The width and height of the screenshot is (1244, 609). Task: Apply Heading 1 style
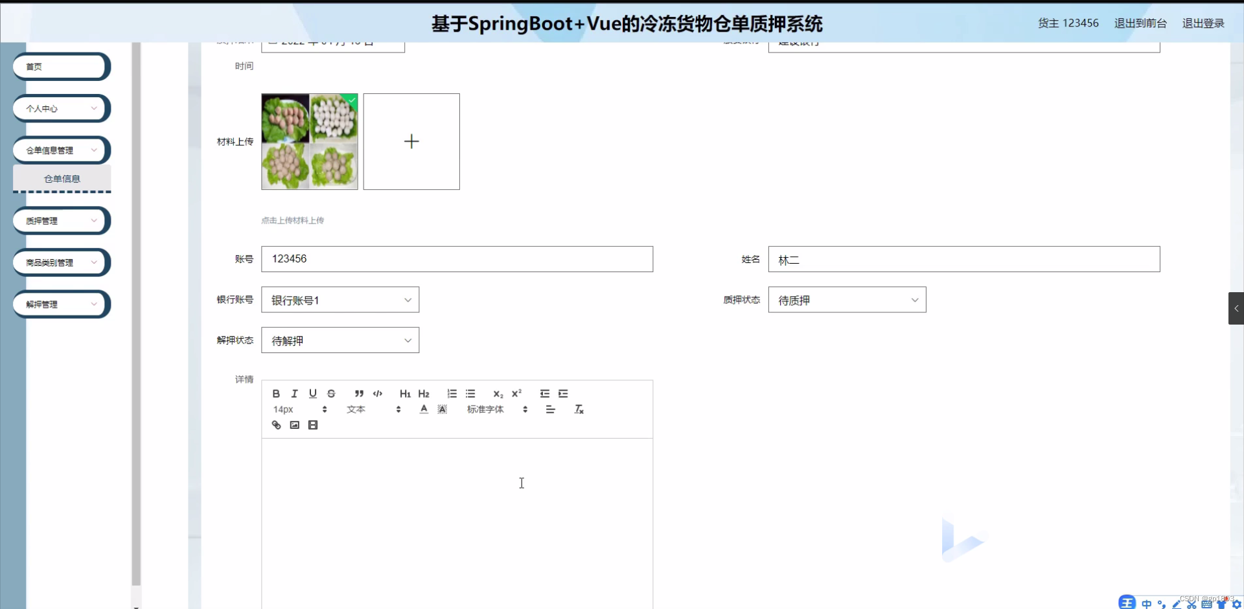[x=404, y=393]
